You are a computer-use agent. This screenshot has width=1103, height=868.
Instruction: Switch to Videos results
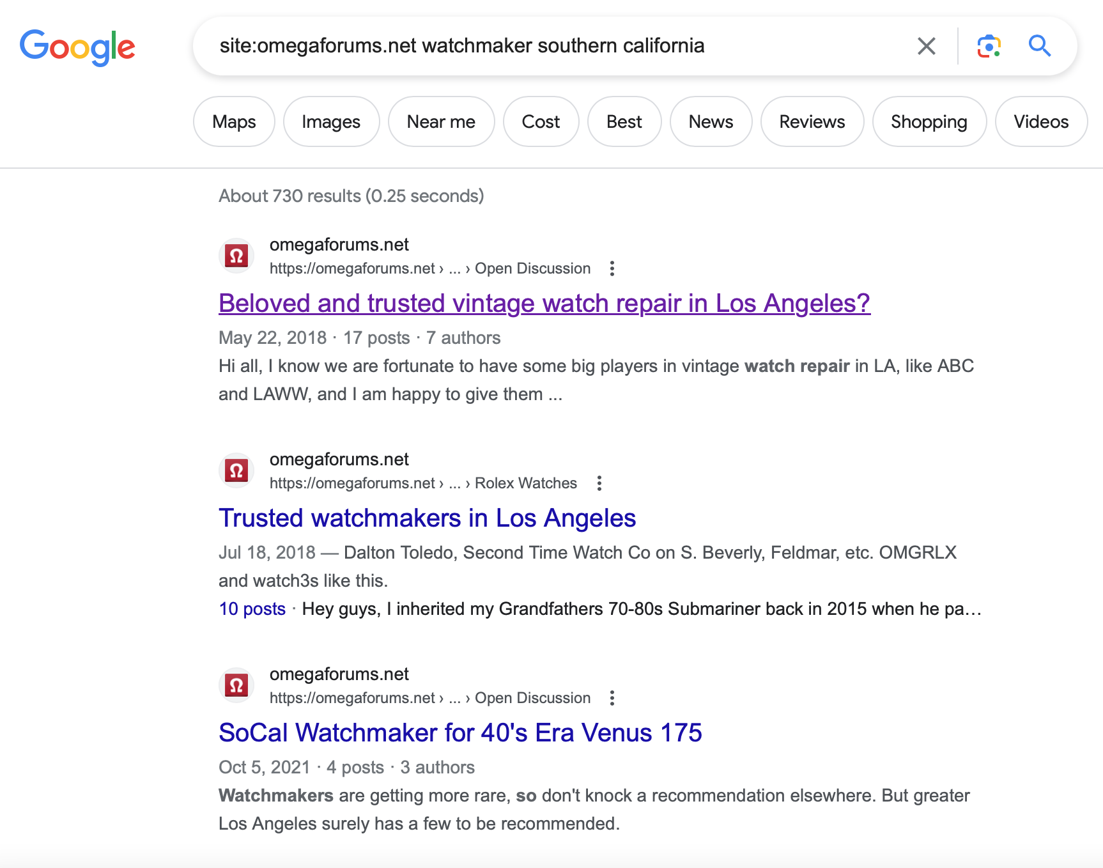1041,121
